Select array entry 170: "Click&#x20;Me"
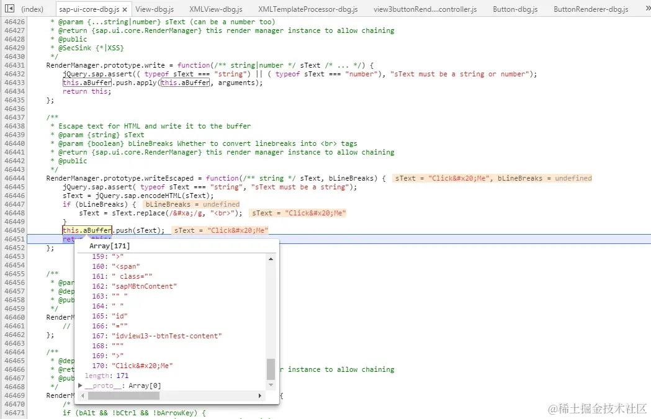Viewport: 651px width, 419px height. coord(132,366)
